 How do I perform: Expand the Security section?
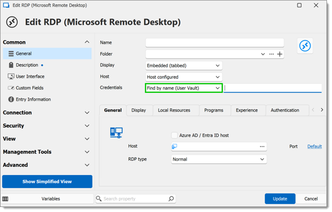coord(46,126)
